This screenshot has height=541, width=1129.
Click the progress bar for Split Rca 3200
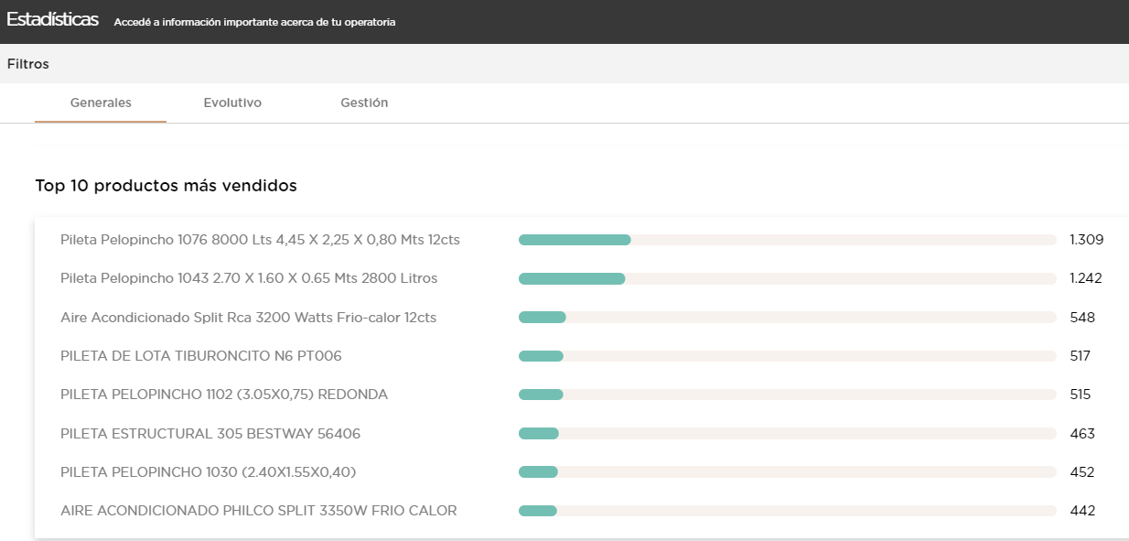click(x=788, y=318)
